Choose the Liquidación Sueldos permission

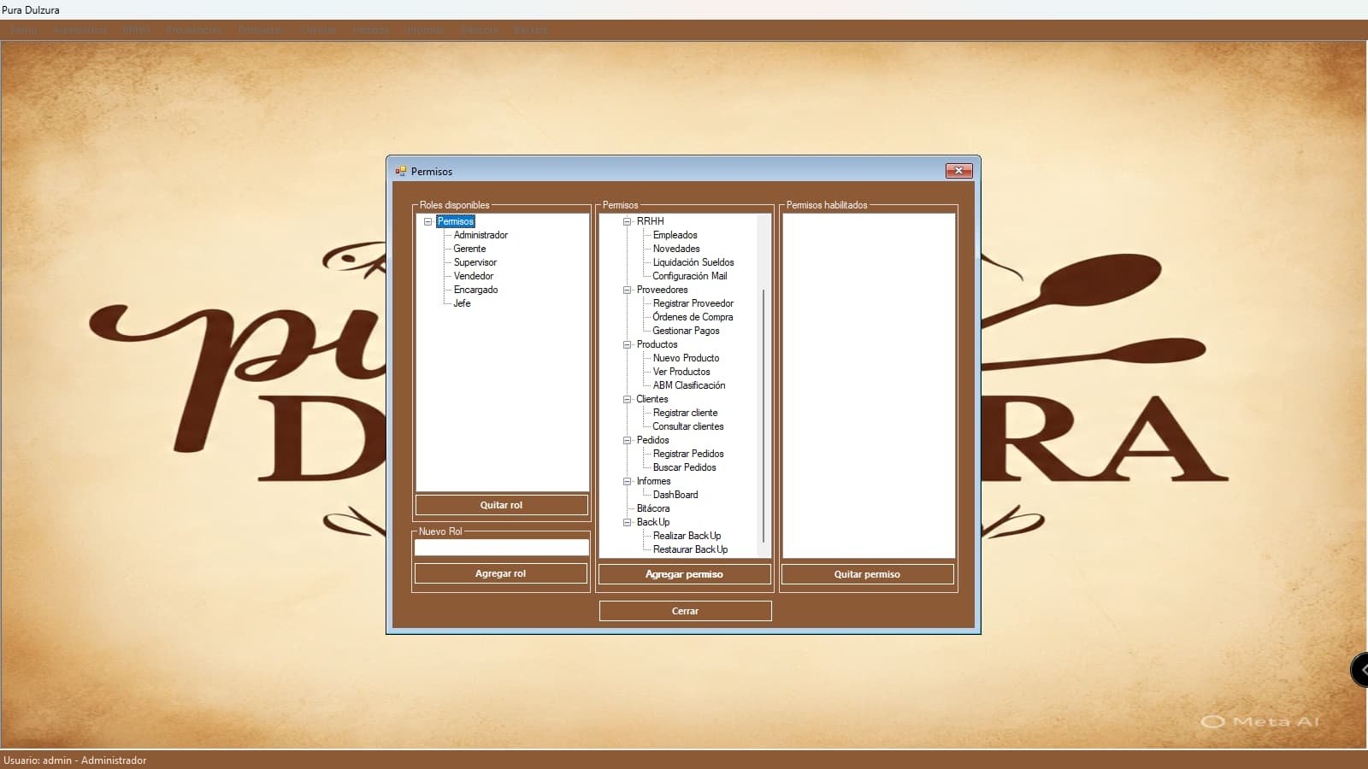click(x=693, y=262)
